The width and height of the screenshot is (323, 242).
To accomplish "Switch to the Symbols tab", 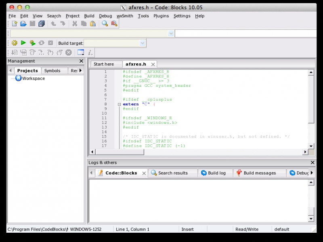I will tap(52, 71).
